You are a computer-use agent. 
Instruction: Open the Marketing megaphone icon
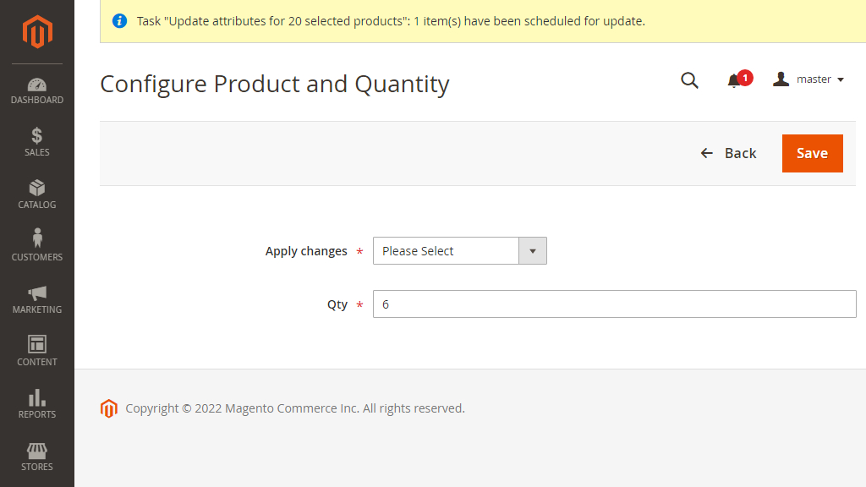click(37, 293)
